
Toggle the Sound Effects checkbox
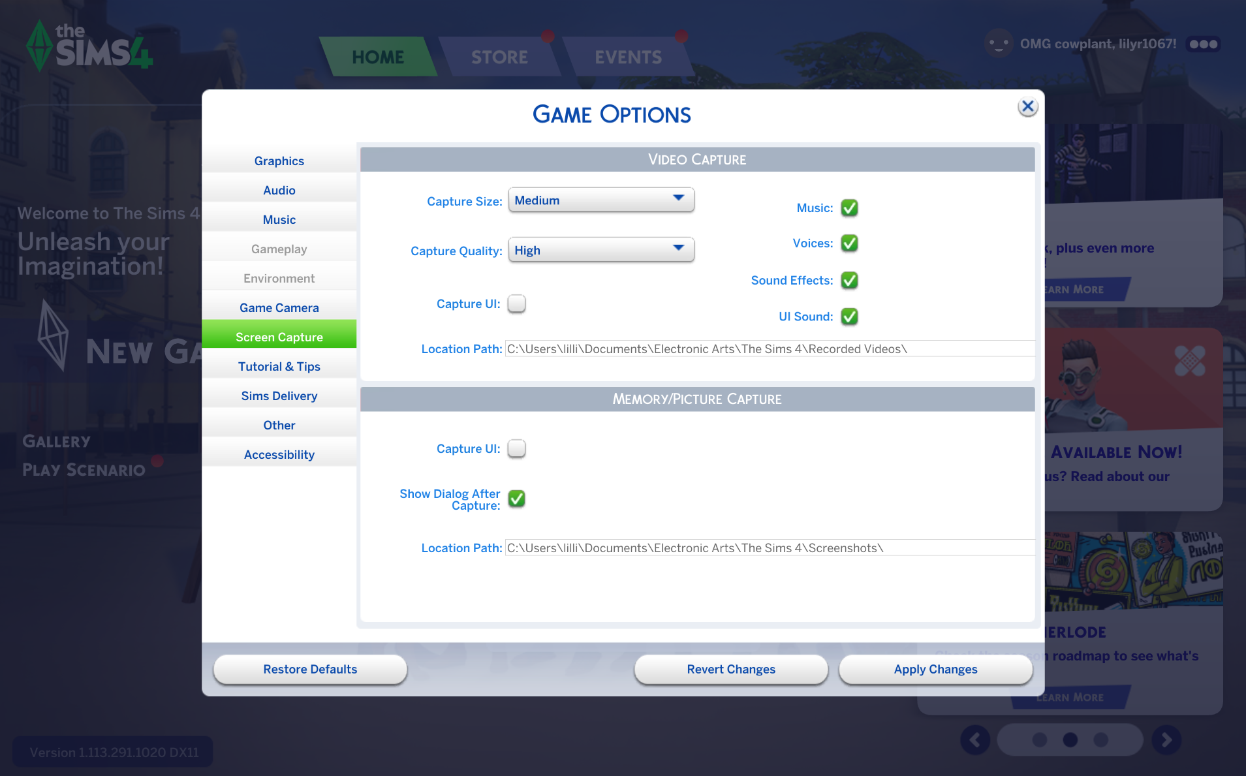point(849,280)
